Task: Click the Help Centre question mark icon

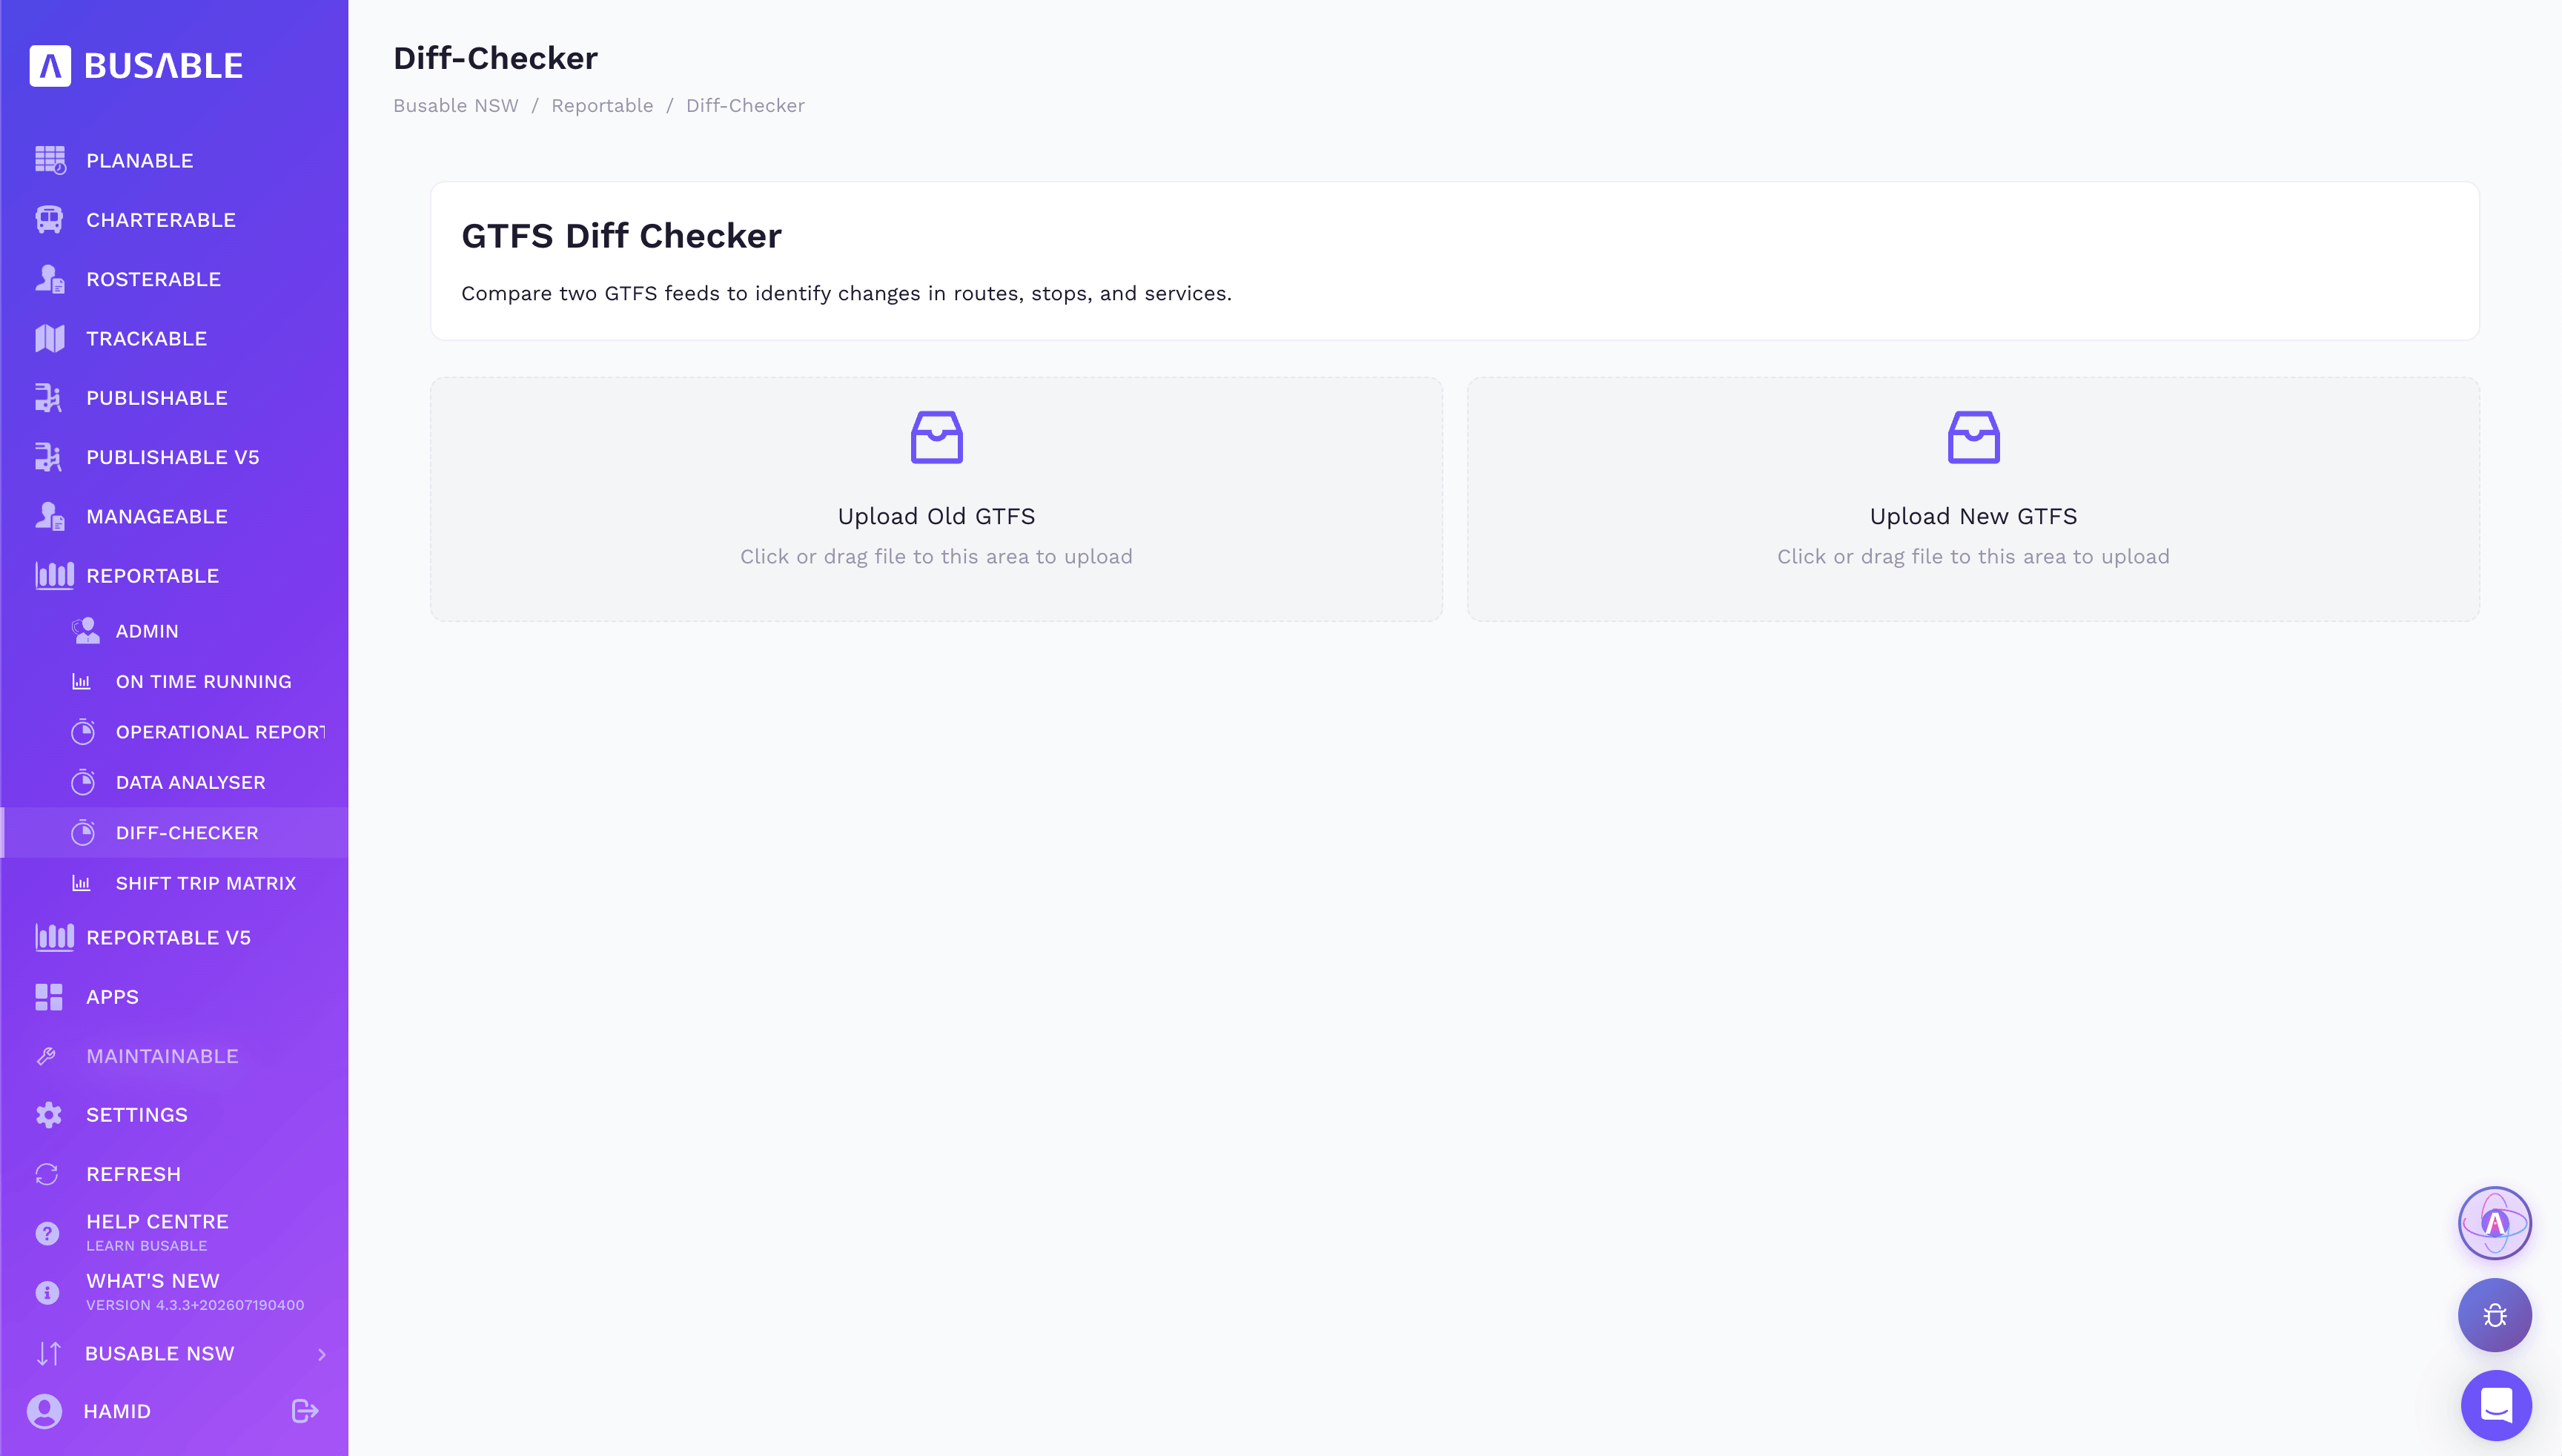Action: 47,1233
